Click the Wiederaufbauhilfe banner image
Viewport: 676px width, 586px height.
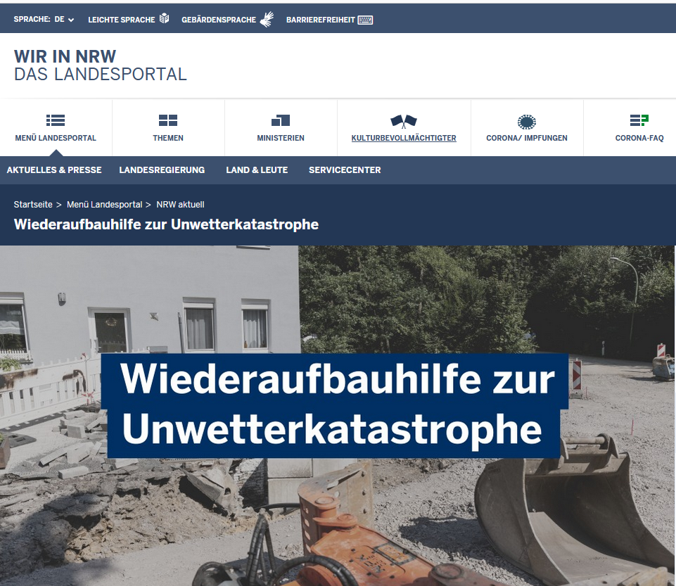[x=338, y=415]
